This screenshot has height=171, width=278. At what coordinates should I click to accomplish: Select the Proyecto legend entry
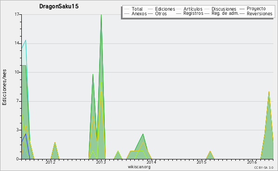pyautogui.click(x=256, y=8)
